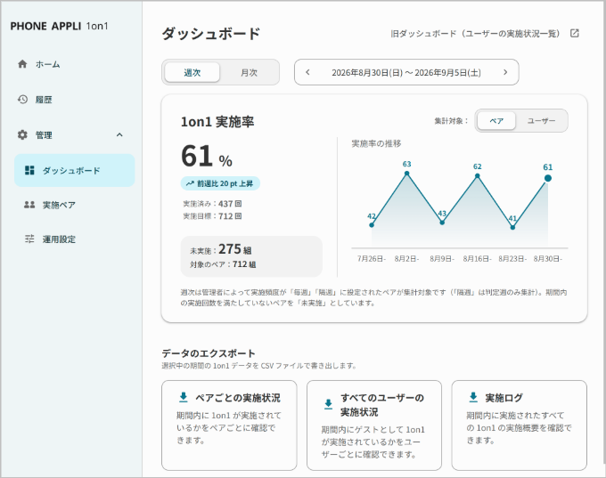
Task: Click axis label 8月2日-
Action: [406, 259]
